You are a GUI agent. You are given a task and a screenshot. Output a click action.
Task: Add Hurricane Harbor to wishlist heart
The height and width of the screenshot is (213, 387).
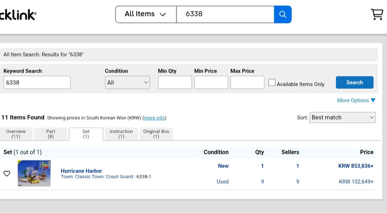7,174
